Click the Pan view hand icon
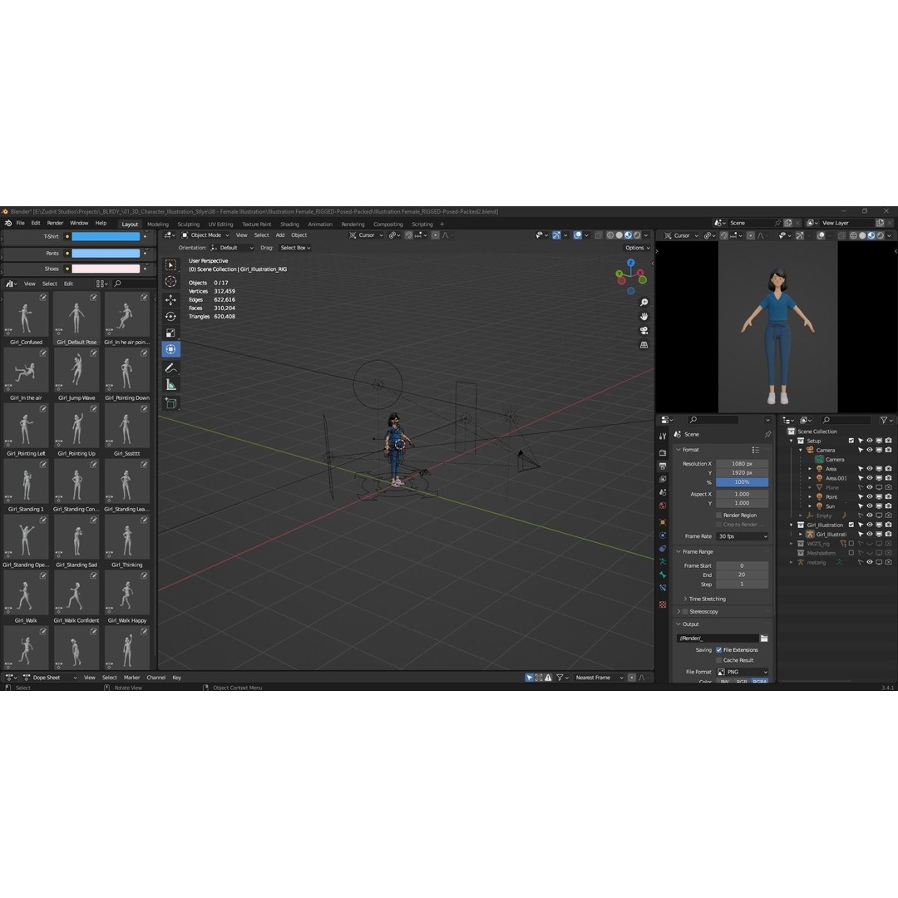Viewport: 898px width, 898px height. (644, 317)
